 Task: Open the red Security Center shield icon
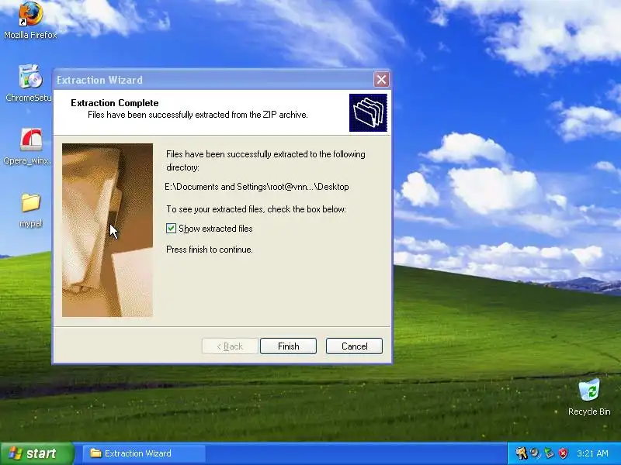pyautogui.click(x=563, y=453)
